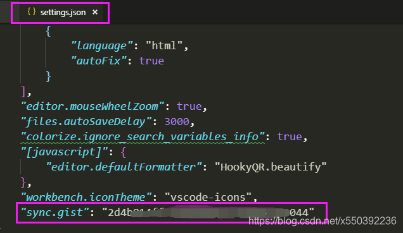Click the "[javascript]" key
This screenshot has width=403, height=233.
click(64, 152)
